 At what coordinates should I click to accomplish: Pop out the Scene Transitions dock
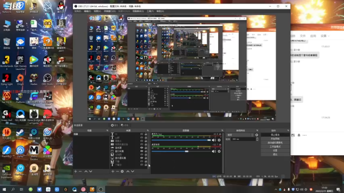coord(257,130)
